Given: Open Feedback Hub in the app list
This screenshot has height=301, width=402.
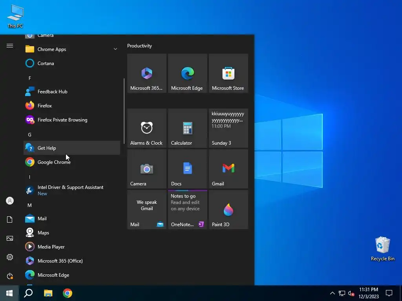Looking at the screenshot, I should click(x=72, y=91).
